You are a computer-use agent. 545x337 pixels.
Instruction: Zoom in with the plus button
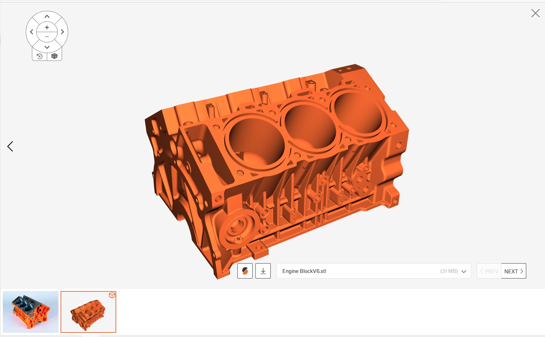click(47, 27)
